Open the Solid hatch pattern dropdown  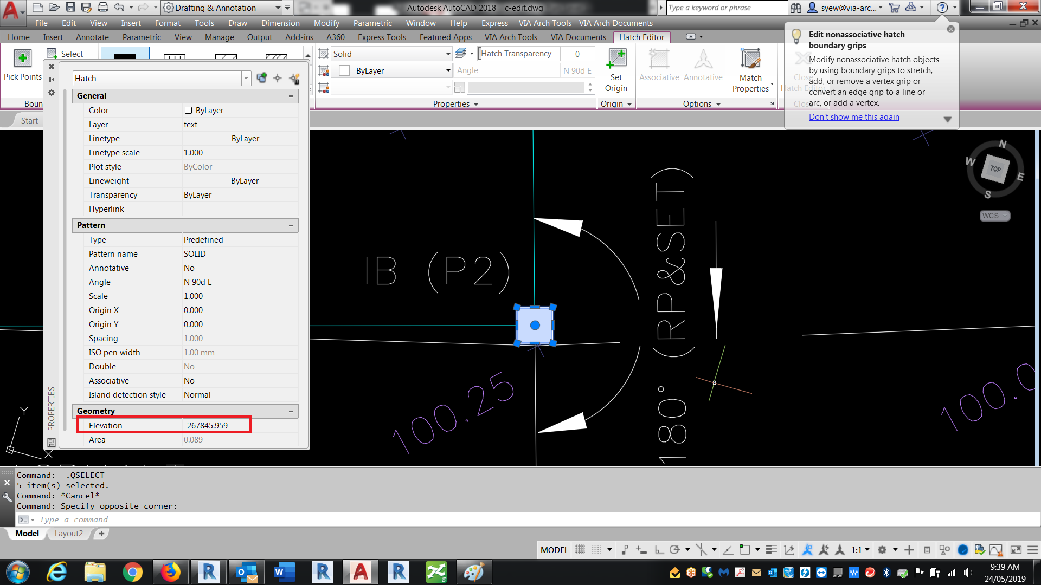(447, 54)
